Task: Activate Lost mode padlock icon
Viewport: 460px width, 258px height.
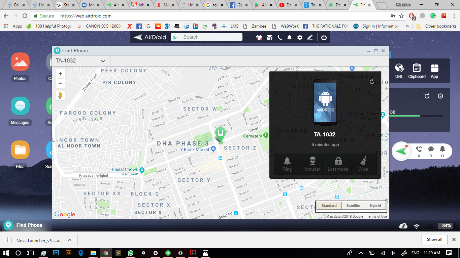Action: click(338, 161)
